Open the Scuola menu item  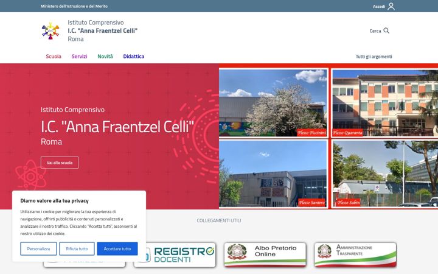54,56
